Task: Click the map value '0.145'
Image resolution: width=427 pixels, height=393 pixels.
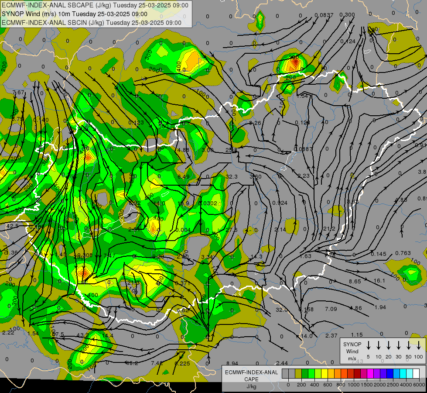Action: [x=379, y=254]
